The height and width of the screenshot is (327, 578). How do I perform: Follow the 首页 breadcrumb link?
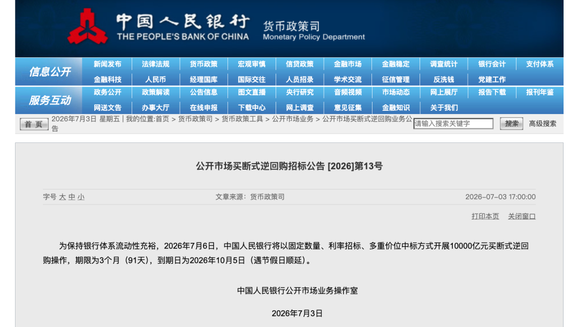click(162, 119)
